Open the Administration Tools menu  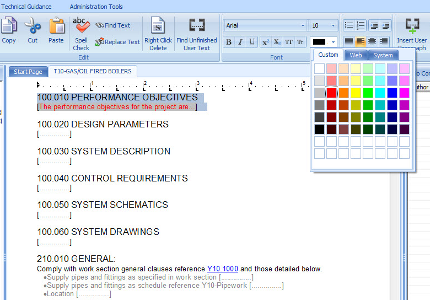tap(96, 7)
